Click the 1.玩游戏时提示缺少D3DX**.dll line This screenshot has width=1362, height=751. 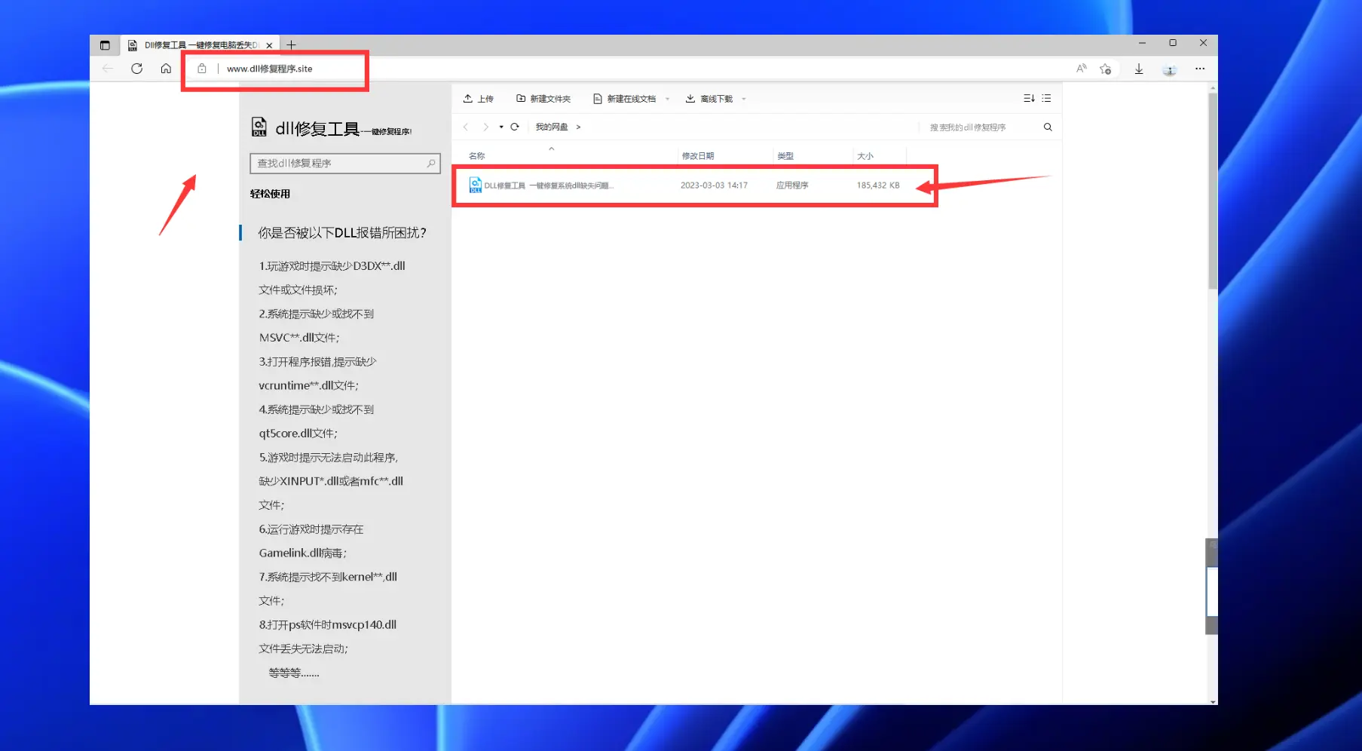click(332, 266)
